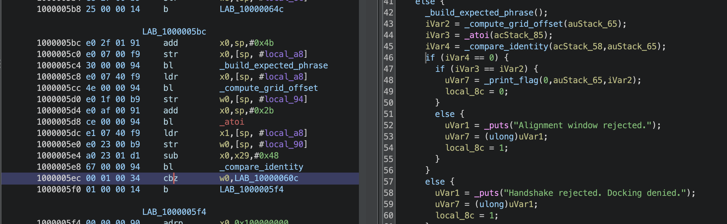The width and height of the screenshot is (727, 224).
Task: Click address 1000005d8 in the listing
Action: pyautogui.click(x=59, y=122)
